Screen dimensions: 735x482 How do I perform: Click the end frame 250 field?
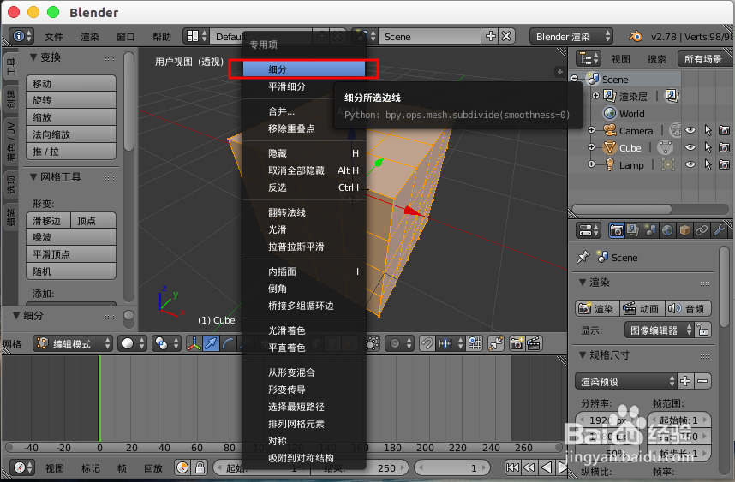click(x=359, y=467)
